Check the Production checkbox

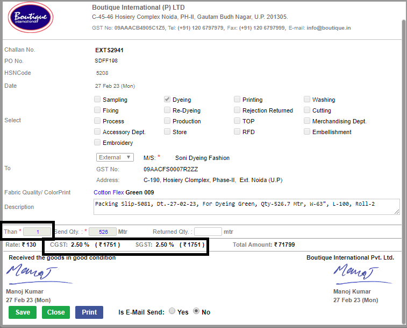pos(167,121)
